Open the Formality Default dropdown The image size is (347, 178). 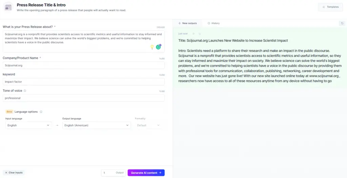(148, 125)
